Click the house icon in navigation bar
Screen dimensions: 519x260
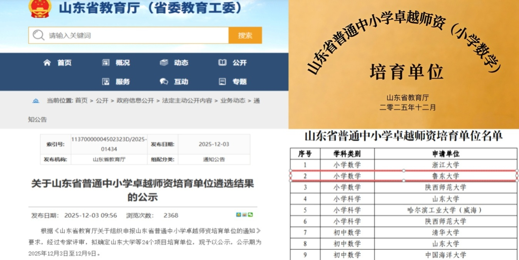tap(47, 63)
